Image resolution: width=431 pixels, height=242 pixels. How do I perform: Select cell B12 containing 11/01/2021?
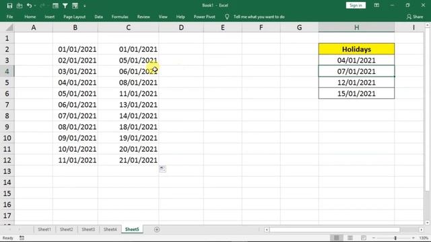coord(75,160)
